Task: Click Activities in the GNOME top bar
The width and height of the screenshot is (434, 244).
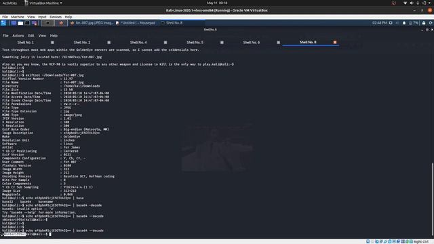Action: click(x=9, y=3)
